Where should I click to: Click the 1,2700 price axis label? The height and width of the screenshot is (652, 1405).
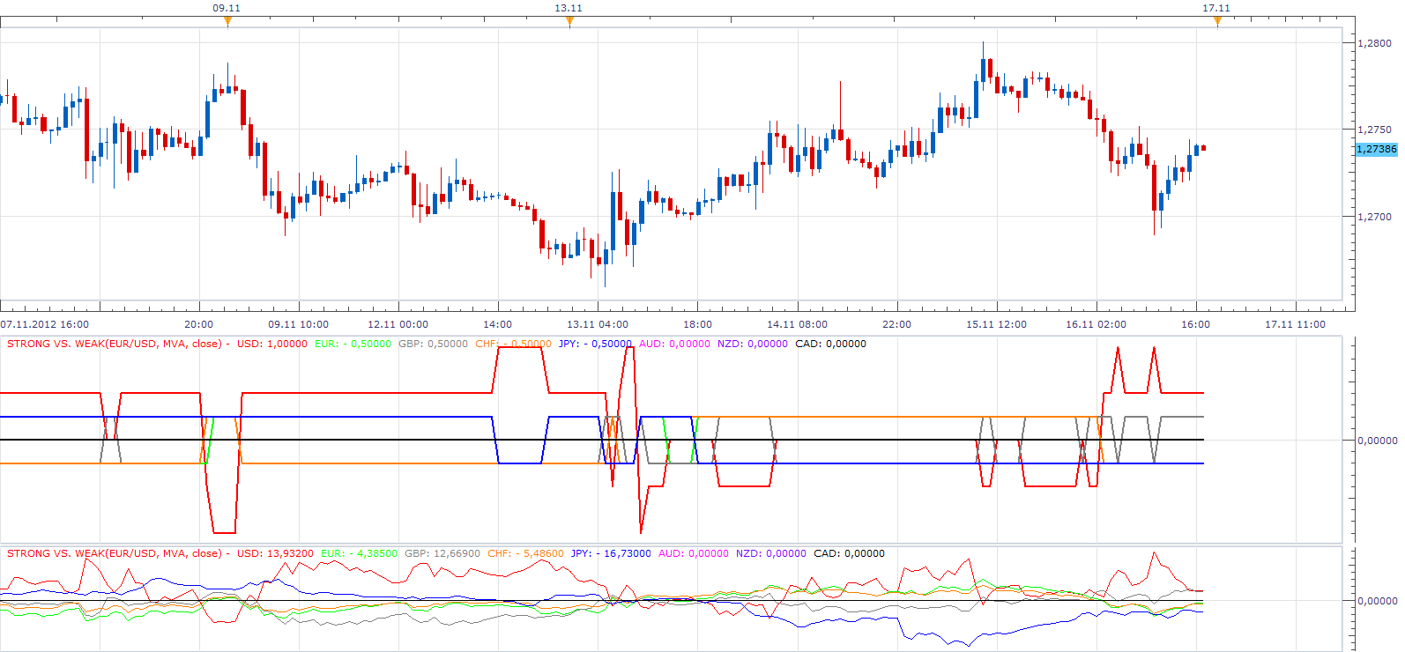coord(1374,217)
